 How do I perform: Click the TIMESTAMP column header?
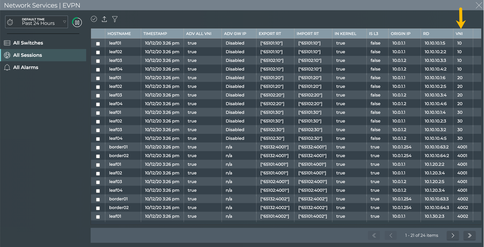[155, 34]
